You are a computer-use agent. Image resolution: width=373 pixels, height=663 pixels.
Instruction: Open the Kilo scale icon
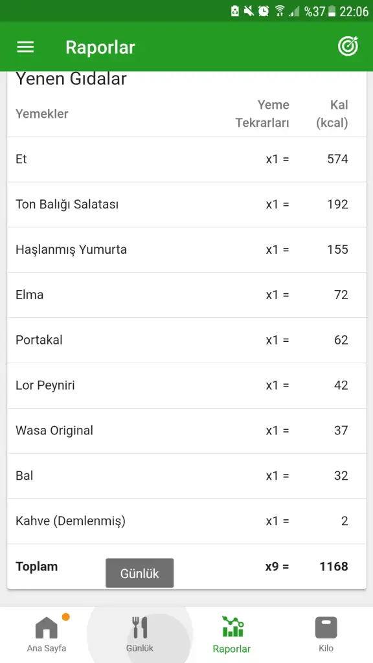[326, 627]
